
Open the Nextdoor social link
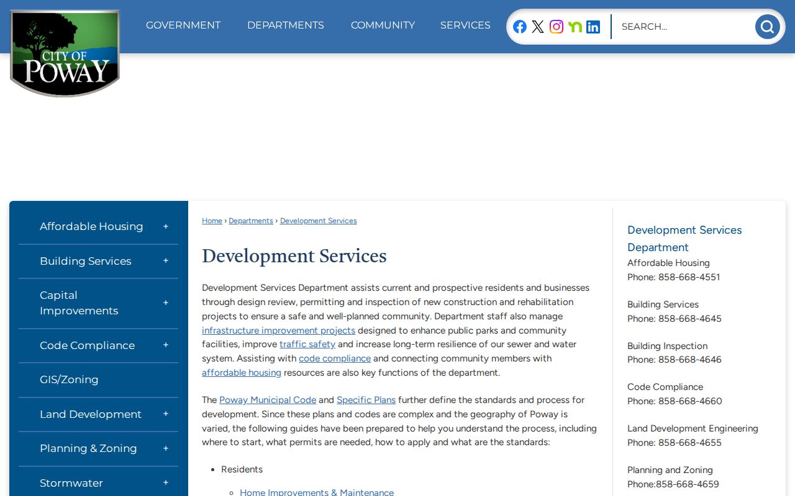575,27
